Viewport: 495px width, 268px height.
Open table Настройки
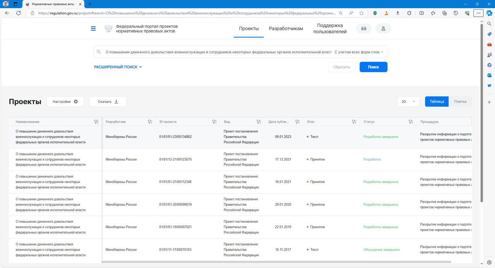[x=65, y=101]
